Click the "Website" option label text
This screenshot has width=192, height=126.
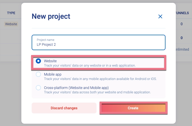[50, 61]
